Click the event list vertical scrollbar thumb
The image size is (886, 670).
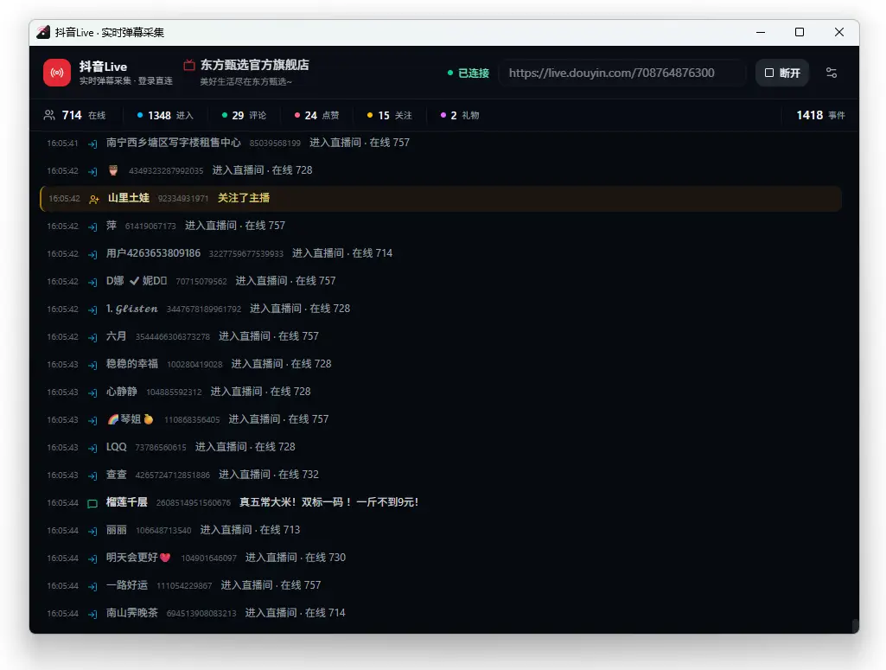pos(856,626)
